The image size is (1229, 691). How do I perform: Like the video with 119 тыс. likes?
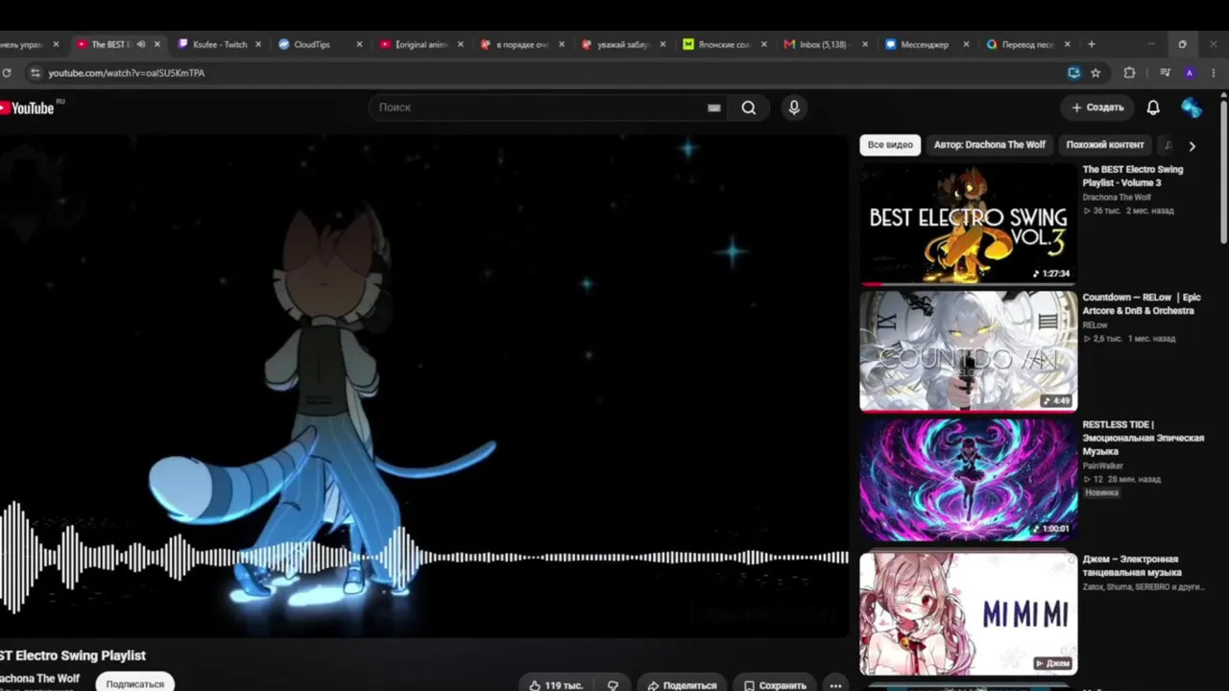click(556, 685)
